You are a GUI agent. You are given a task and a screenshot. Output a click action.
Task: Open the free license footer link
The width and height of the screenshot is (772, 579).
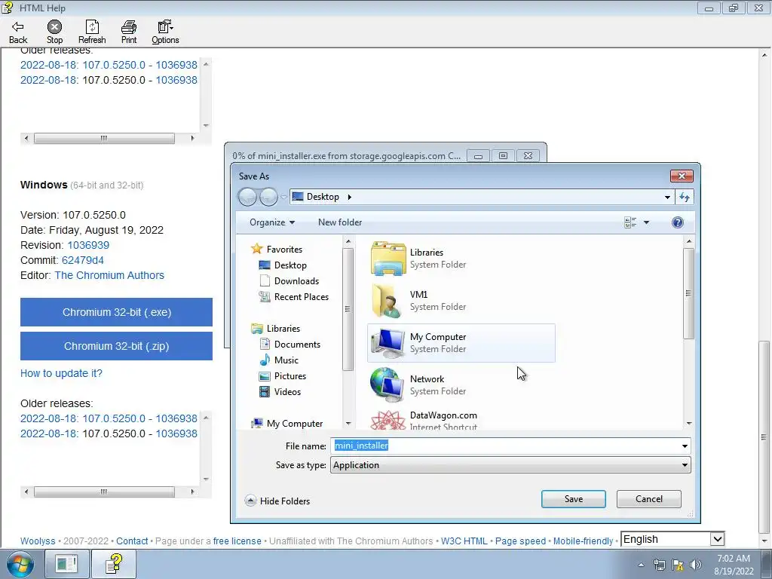(237, 541)
